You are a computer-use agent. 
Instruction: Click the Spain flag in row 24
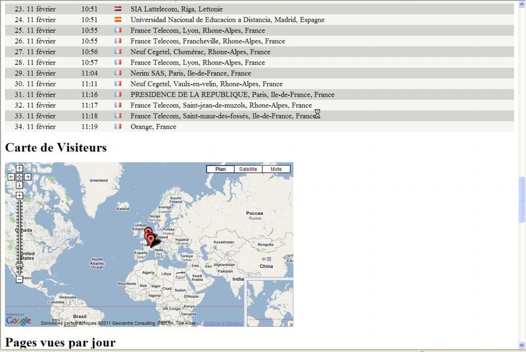(118, 19)
